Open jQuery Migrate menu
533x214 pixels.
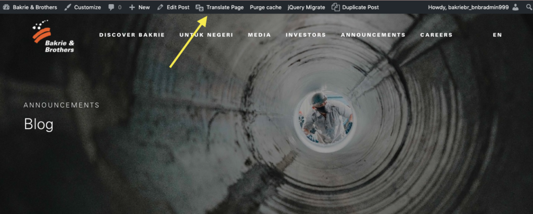306,7
